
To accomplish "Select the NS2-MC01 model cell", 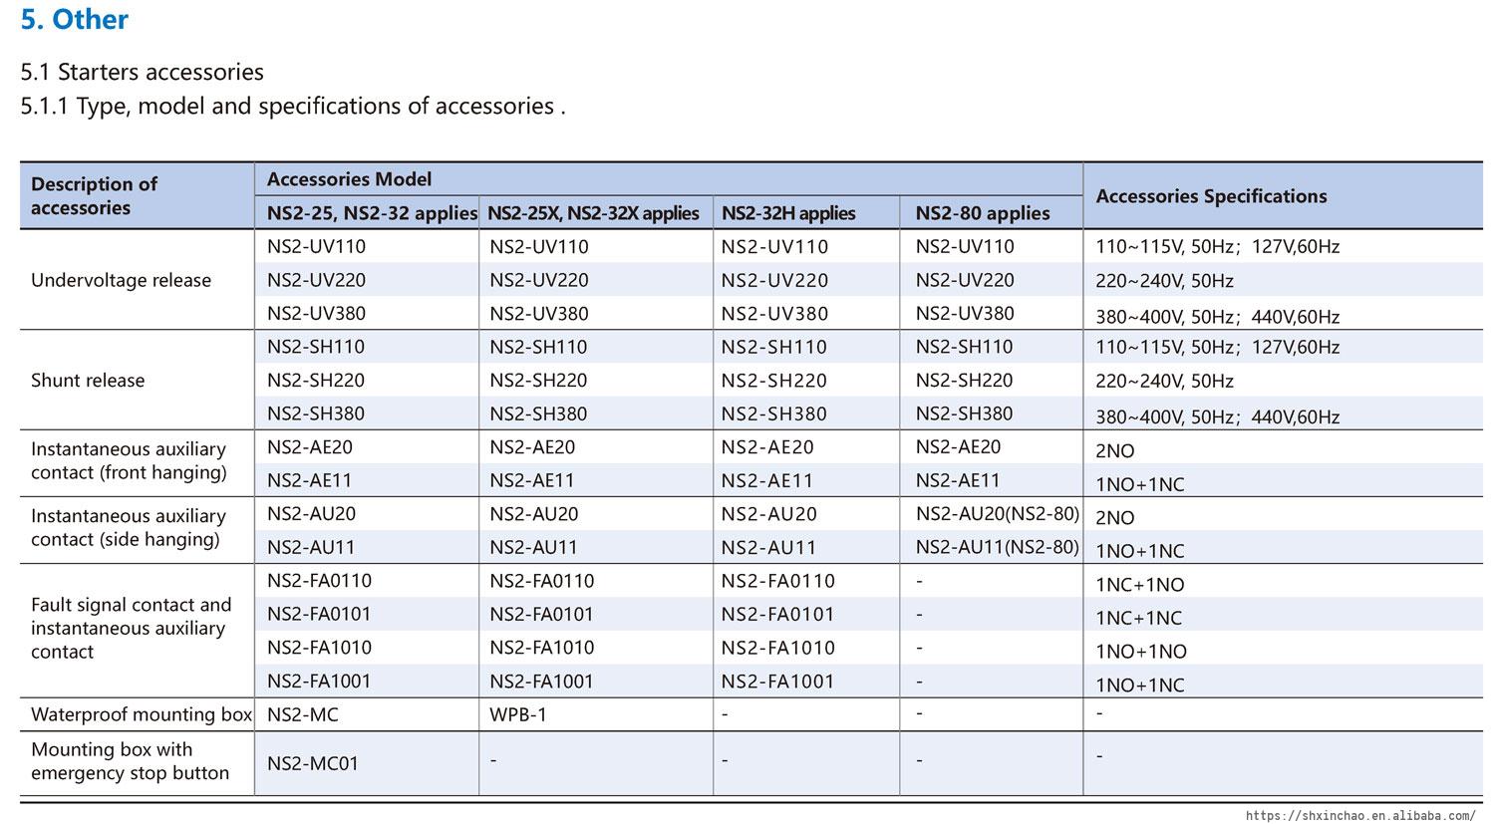I will (x=313, y=763).
